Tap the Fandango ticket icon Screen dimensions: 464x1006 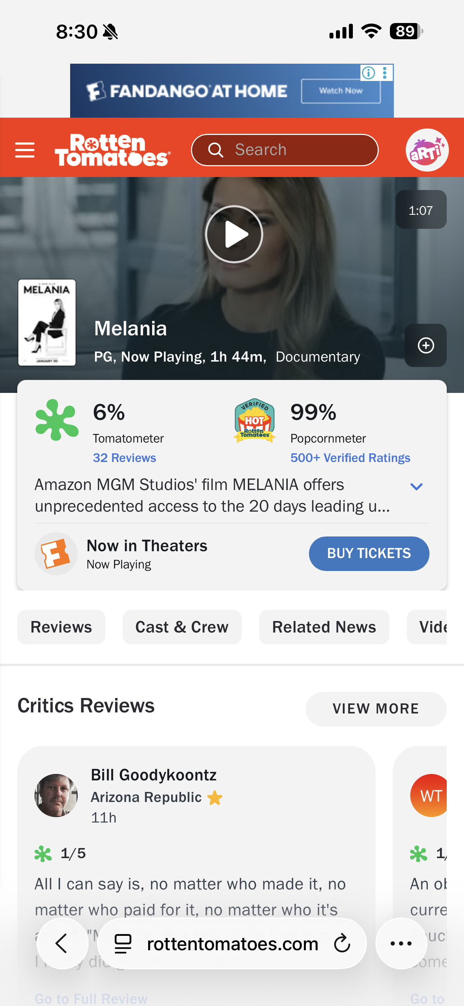56,553
